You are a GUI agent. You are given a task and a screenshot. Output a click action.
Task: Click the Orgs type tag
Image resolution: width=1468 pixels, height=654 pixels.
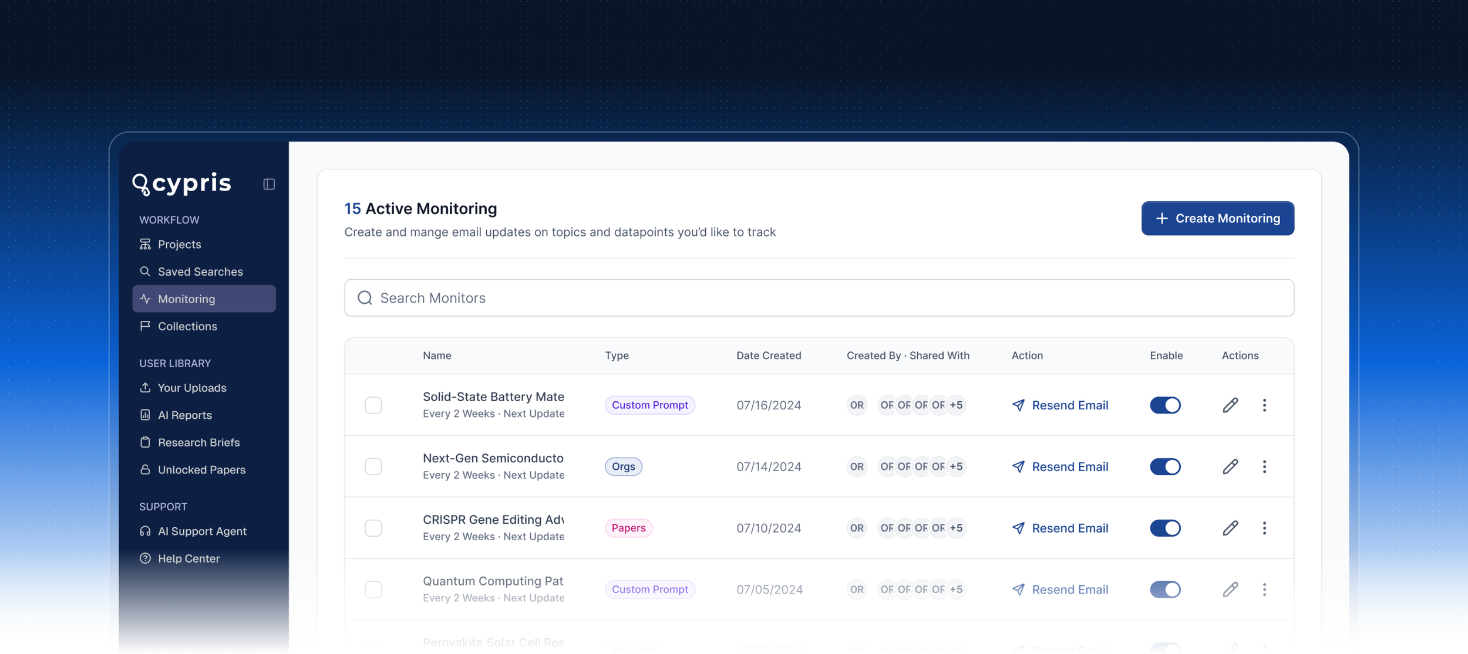(623, 466)
